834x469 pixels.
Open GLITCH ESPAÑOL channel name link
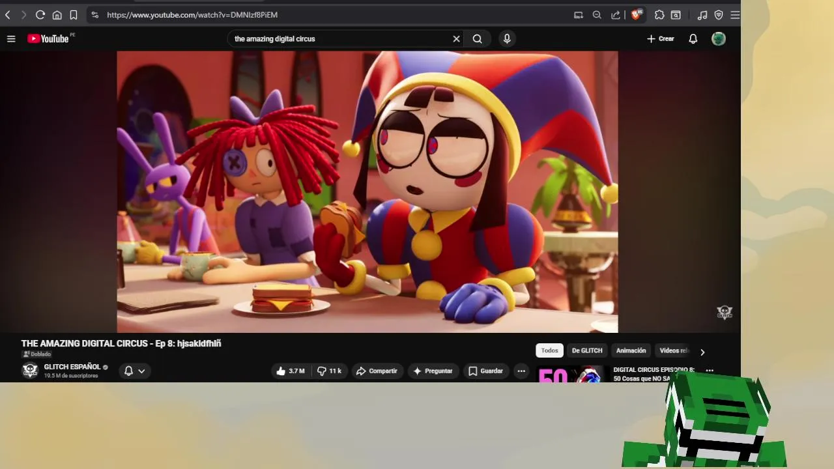(72, 367)
